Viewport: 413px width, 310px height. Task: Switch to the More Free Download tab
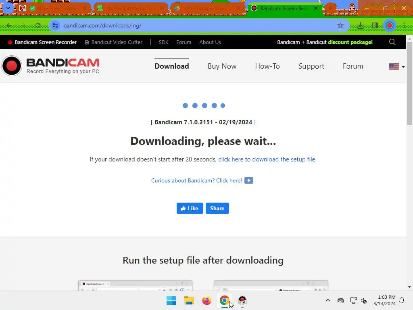click(x=54, y=8)
